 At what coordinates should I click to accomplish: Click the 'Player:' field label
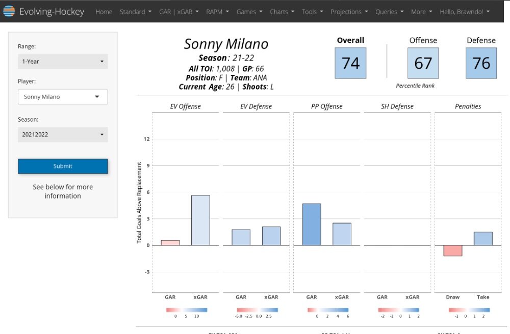pyautogui.click(x=27, y=81)
